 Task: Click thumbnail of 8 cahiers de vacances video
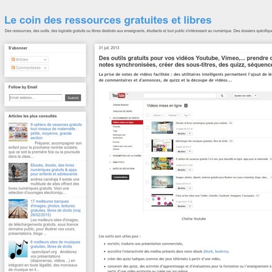pos(162,163)
